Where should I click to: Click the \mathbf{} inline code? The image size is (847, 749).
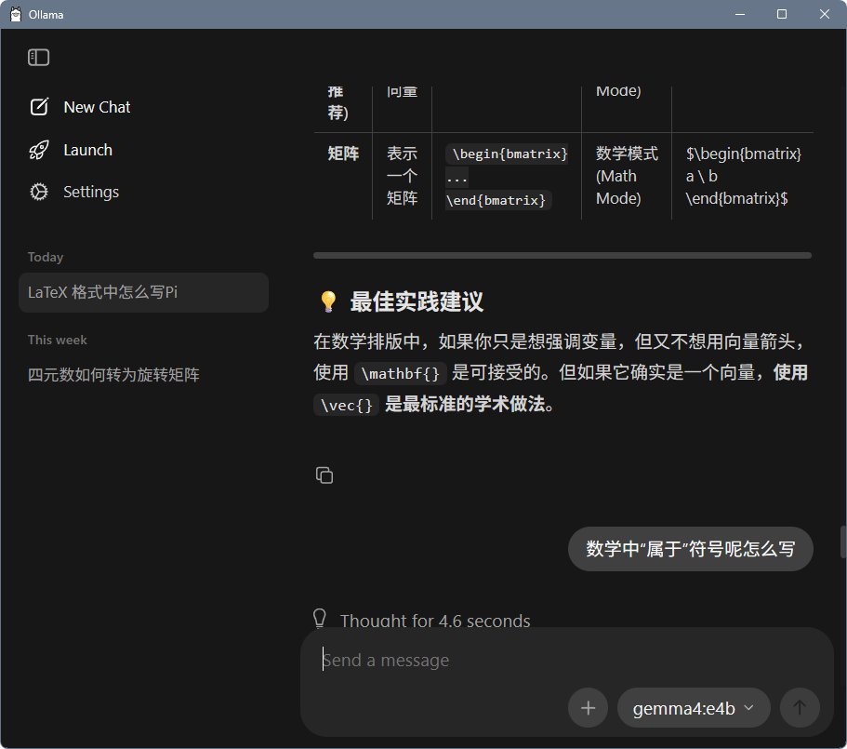click(401, 373)
